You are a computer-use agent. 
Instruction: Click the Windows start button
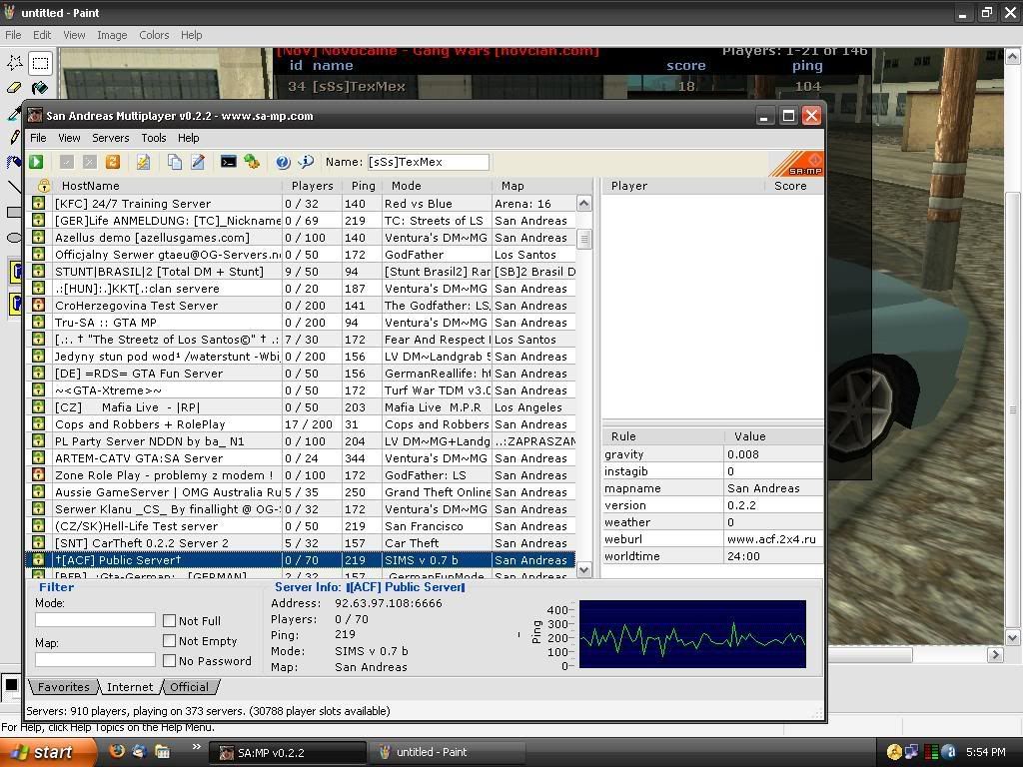(x=47, y=752)
